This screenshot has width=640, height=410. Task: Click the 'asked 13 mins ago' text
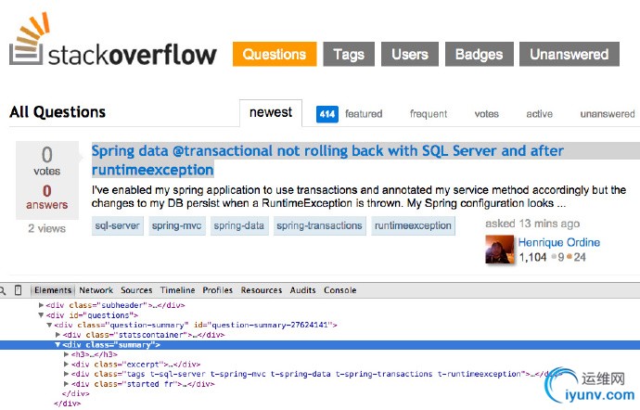532,224
